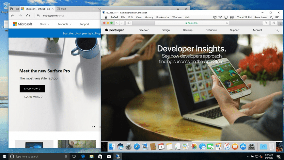Viewport: 284px width, 160px height.
Task: Open the Distribute link on Developer nav
Action: coord(211,30)
